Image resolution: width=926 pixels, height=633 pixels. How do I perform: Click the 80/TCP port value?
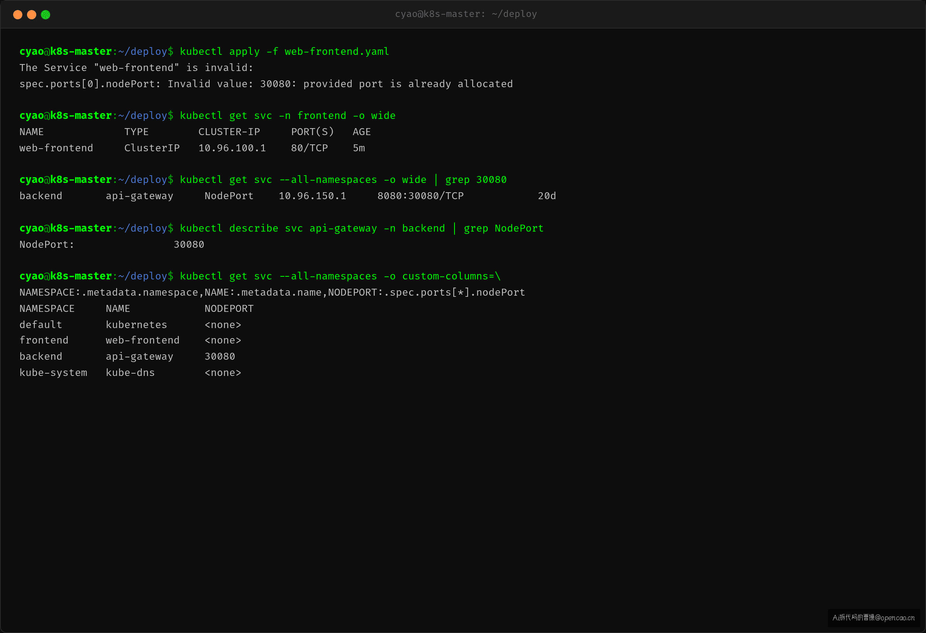pyautogui.click(x=309, y=148)
